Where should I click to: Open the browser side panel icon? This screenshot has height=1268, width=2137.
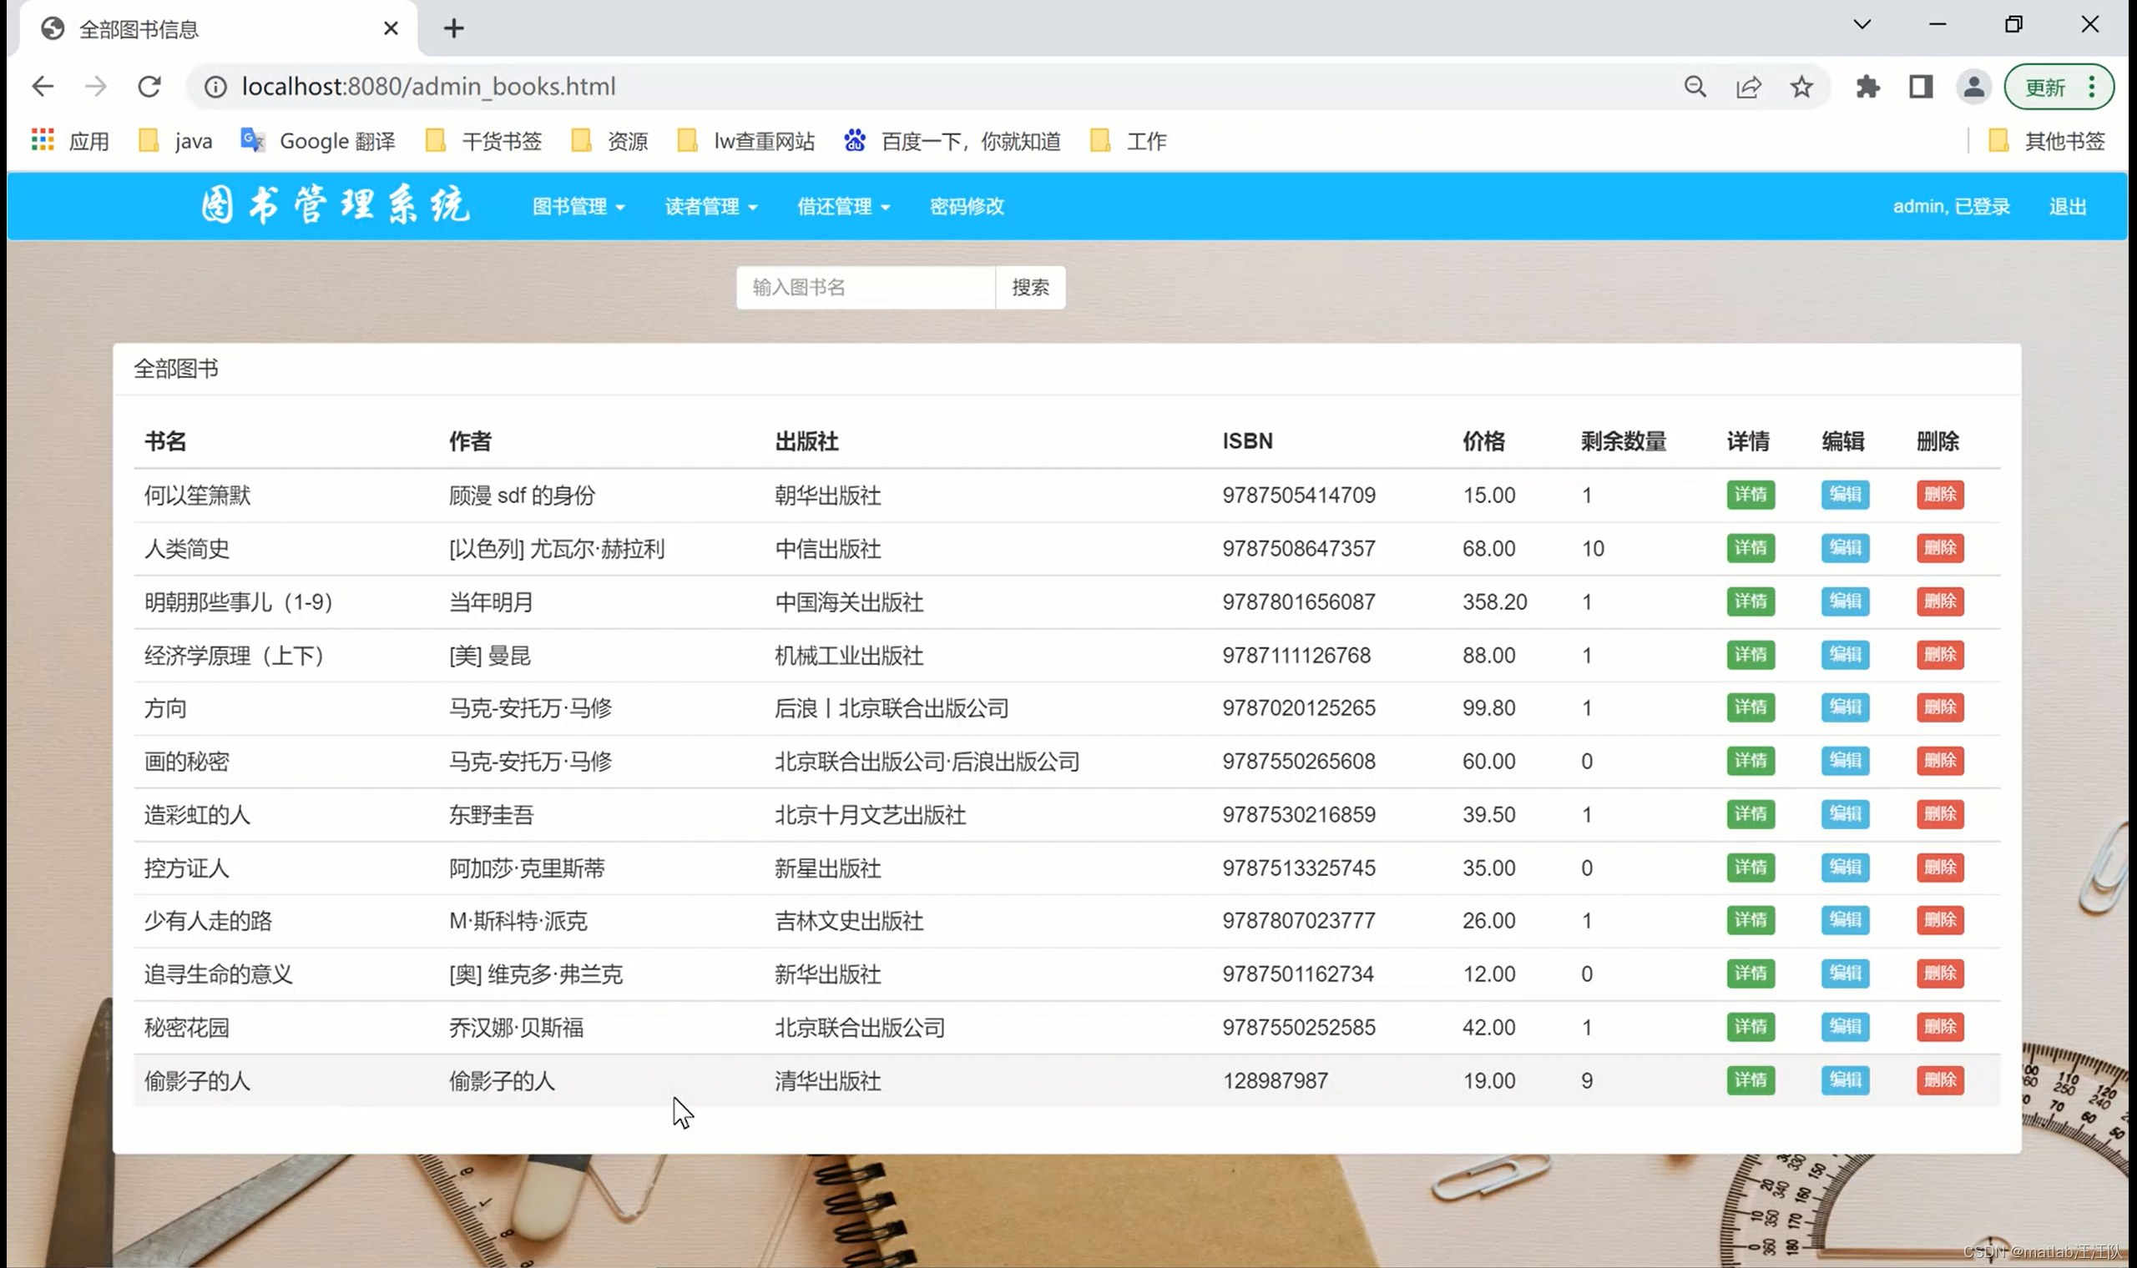click(x=1921, y=86)
